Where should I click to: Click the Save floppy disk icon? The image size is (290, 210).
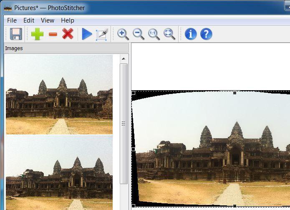(x=16, y=34)
